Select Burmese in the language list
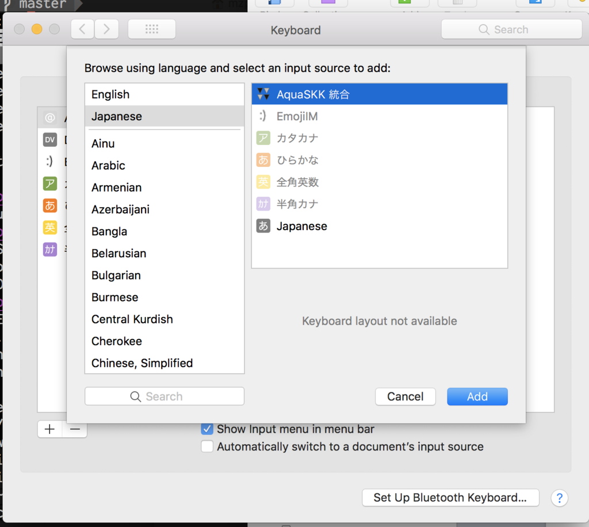This screenshot has width=589, height=527. 165,297
